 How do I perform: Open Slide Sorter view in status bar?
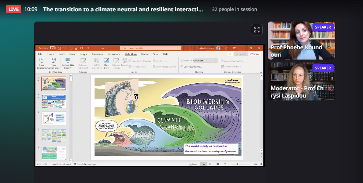(211, 164)
